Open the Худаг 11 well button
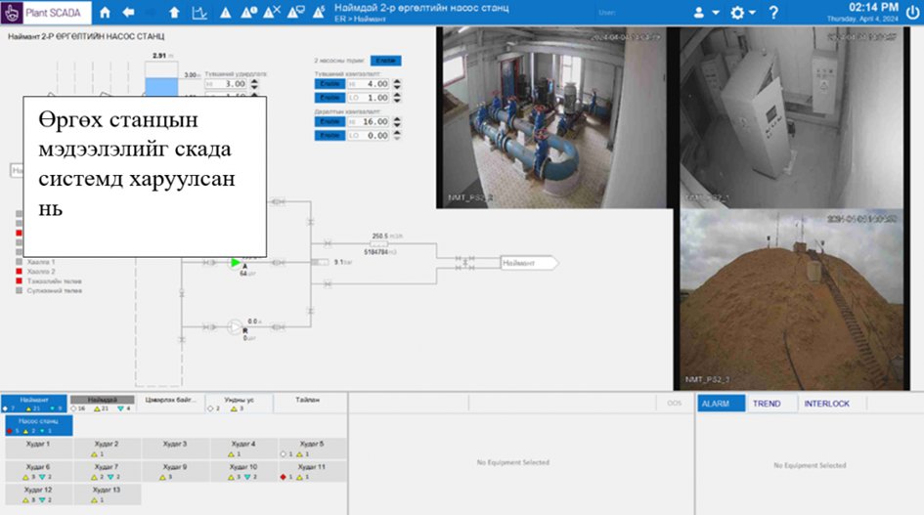This screenshot has width=924, height=515. (x=312, y=471)
